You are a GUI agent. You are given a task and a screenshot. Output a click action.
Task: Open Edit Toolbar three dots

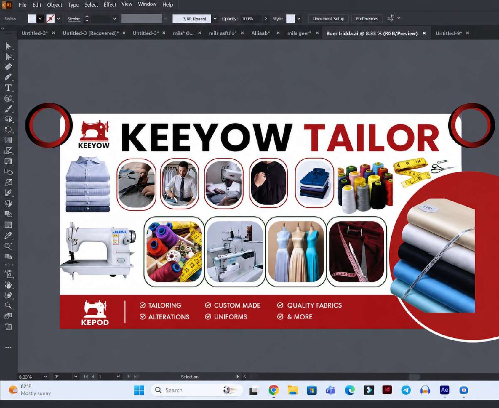click(8, 347)
